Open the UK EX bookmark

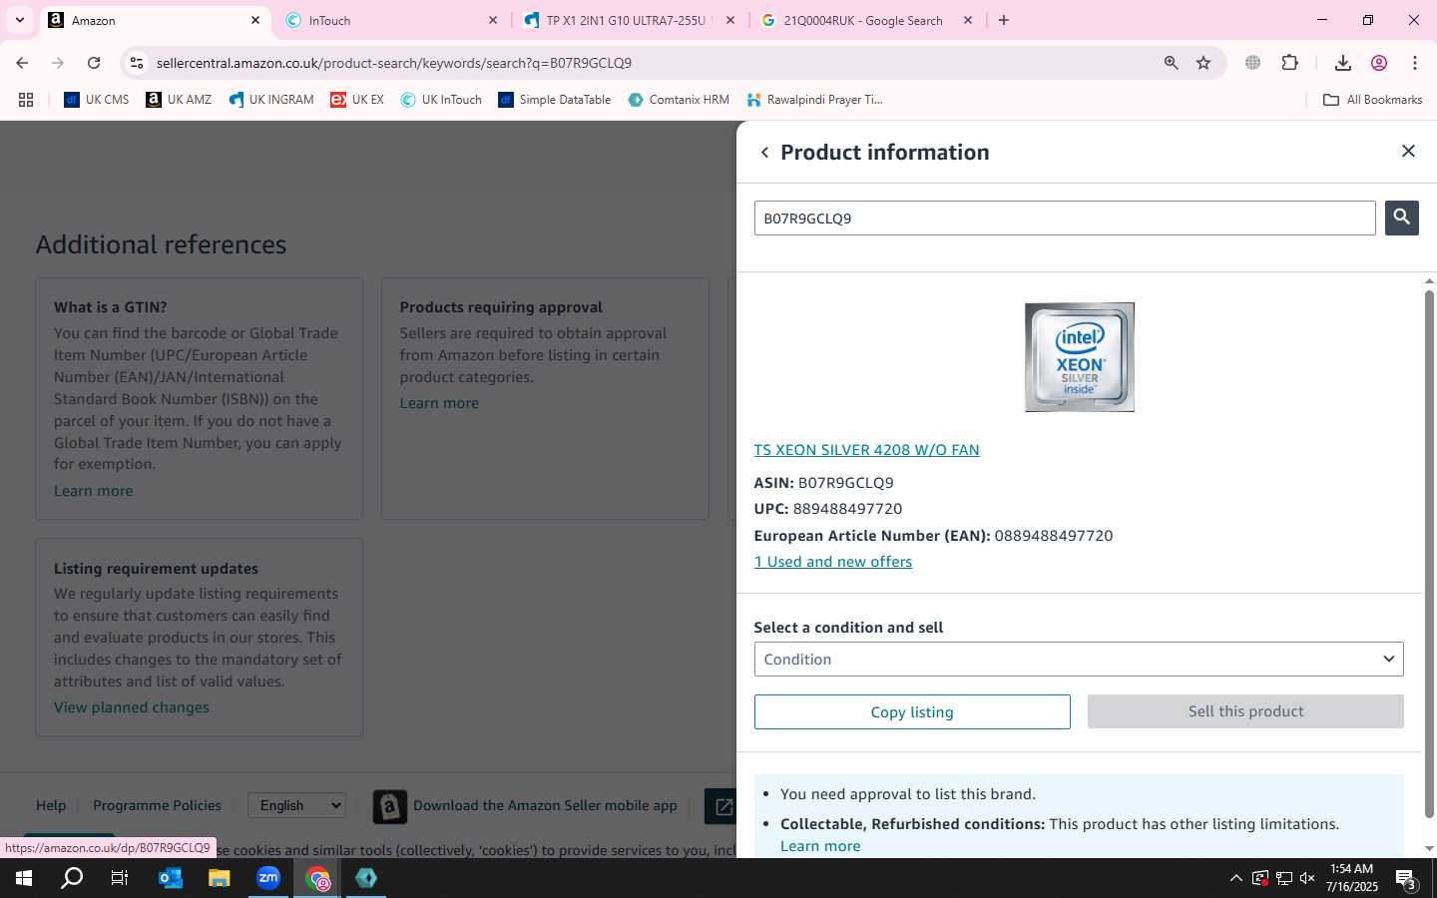[x=357, y=100]
